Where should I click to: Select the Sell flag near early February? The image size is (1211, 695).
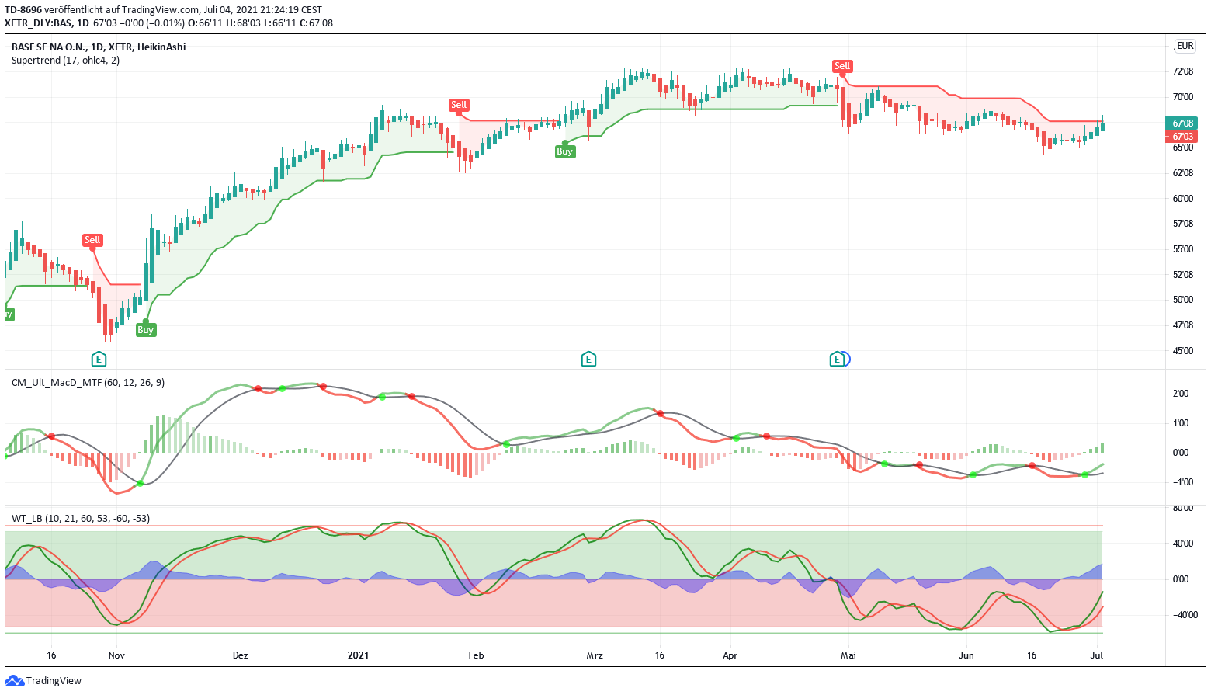pos(459,104)
